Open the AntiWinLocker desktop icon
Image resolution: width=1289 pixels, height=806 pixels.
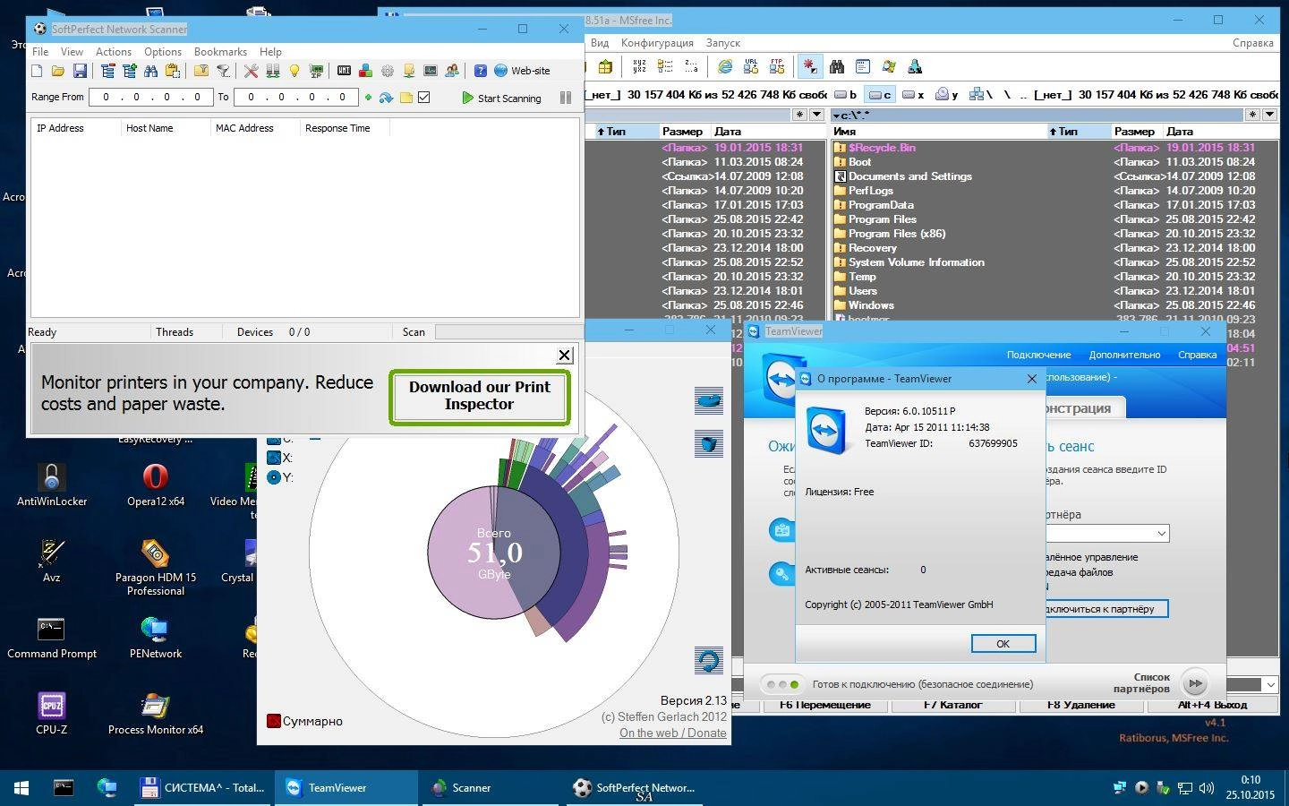(52, 485)
